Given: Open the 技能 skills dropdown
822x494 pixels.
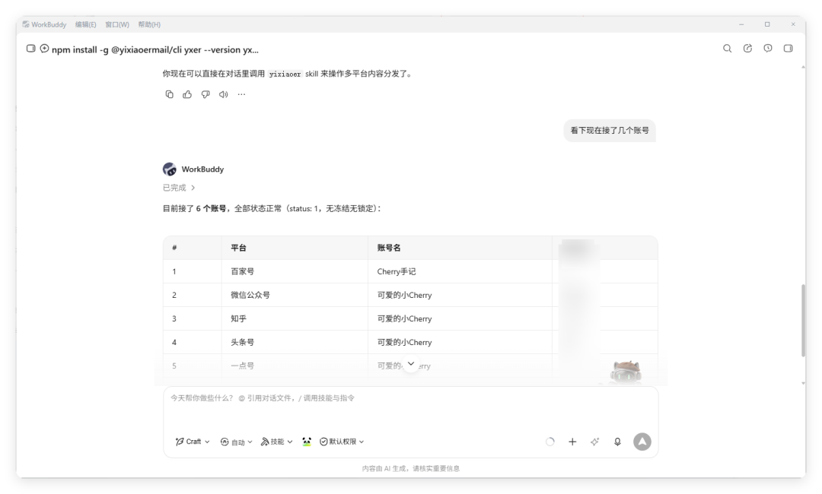Looking at the screenshot, I should 277,442.
